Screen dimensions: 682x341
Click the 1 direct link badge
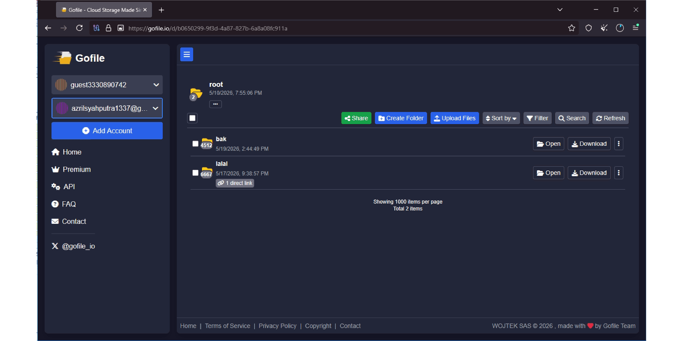click(x=235, y=183)
